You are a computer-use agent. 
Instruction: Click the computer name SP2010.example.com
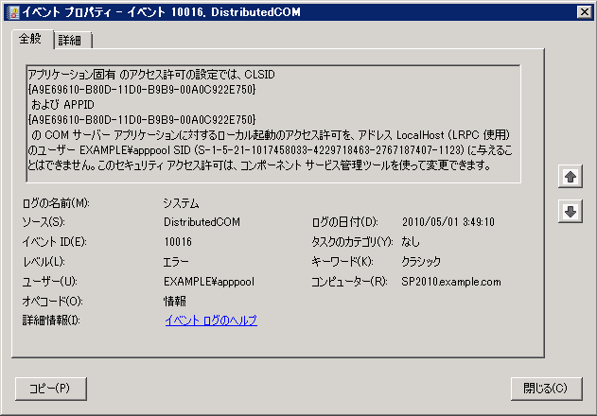pos(451,282)
